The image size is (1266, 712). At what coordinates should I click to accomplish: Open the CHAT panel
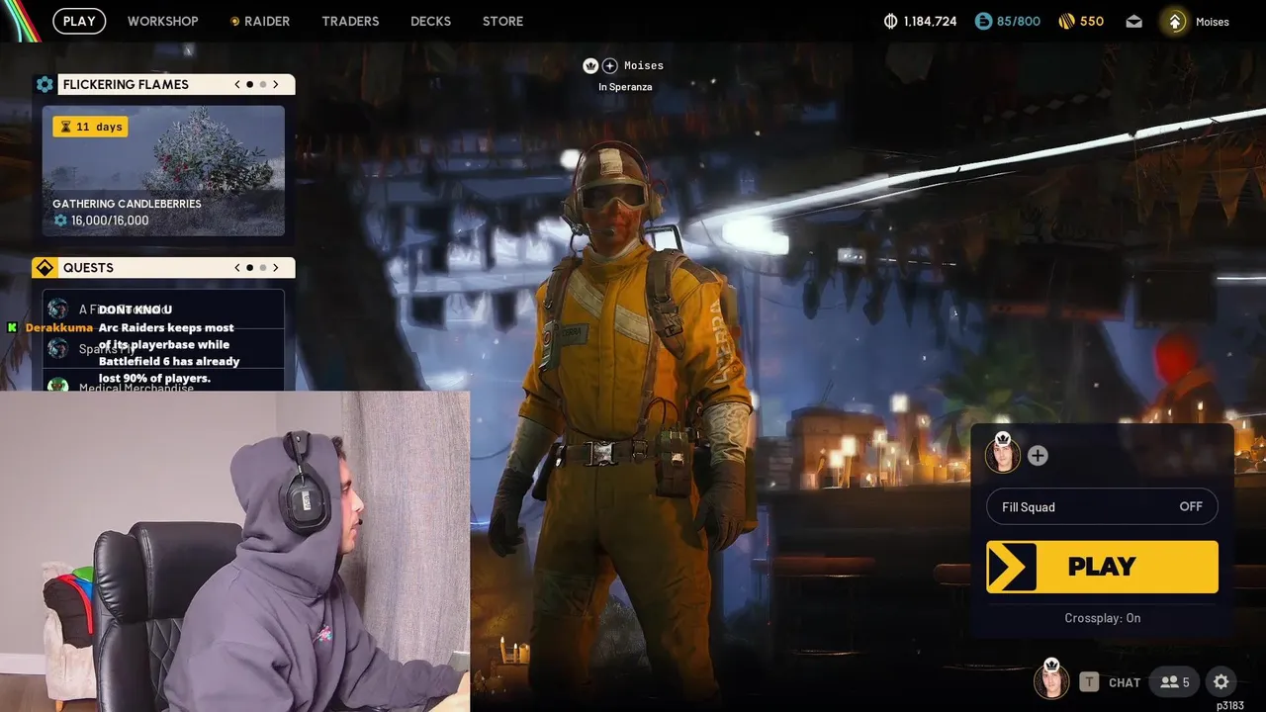click(x=1125, y=682)
